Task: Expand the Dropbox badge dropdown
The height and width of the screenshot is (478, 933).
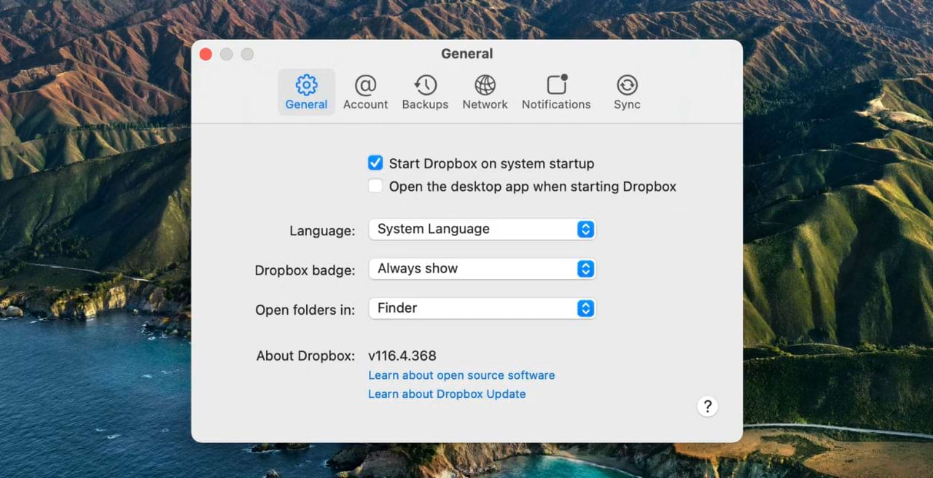Action: coord(482,268)
